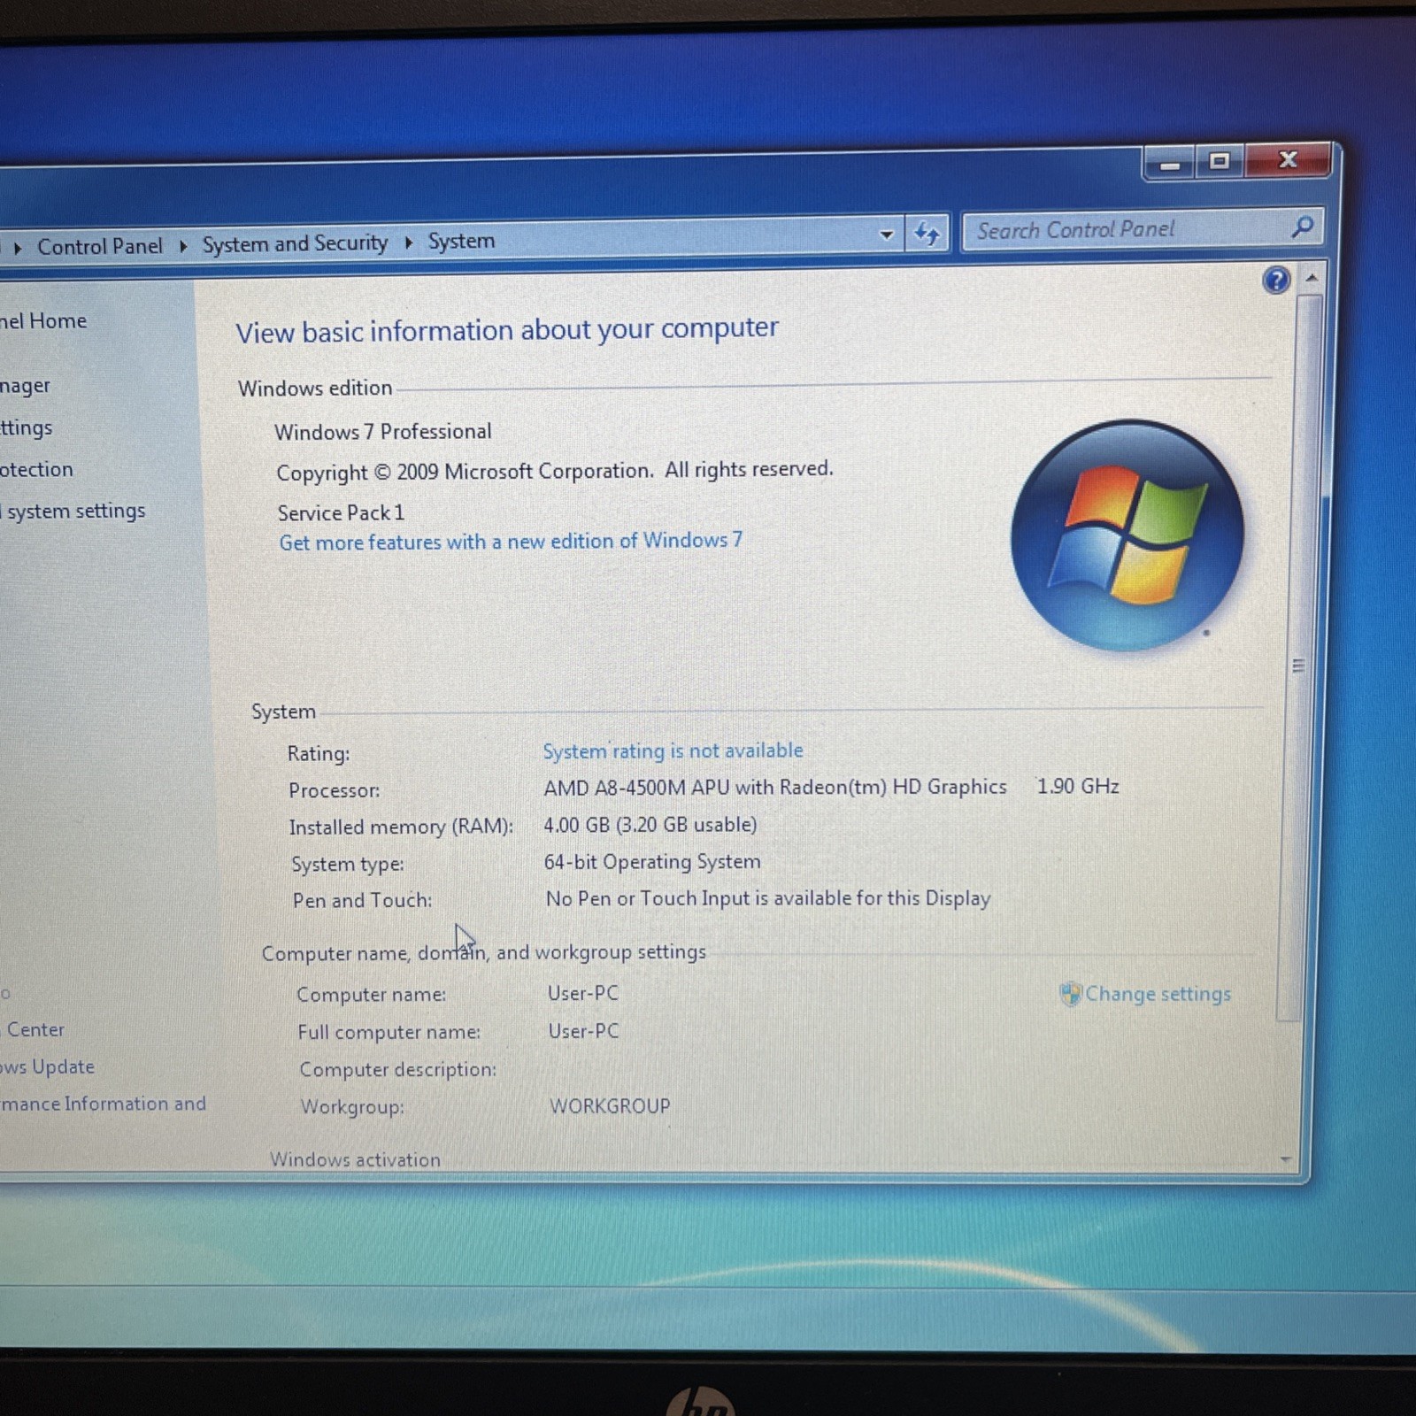The height and width of the screenshot is (1416, 1416).
Task: Maximize the System window
Action: pos(1220,161)
